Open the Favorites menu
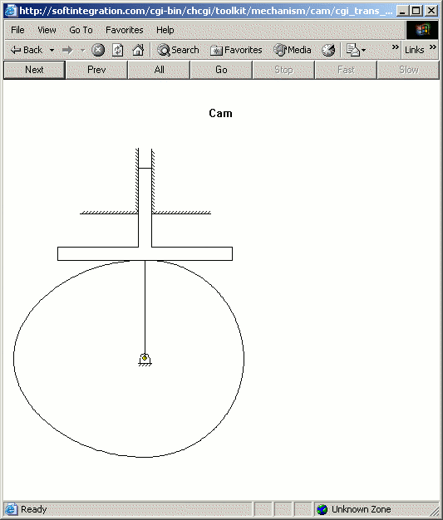The height and width of the screenshot is (520, 443). (x=125, y=30)
